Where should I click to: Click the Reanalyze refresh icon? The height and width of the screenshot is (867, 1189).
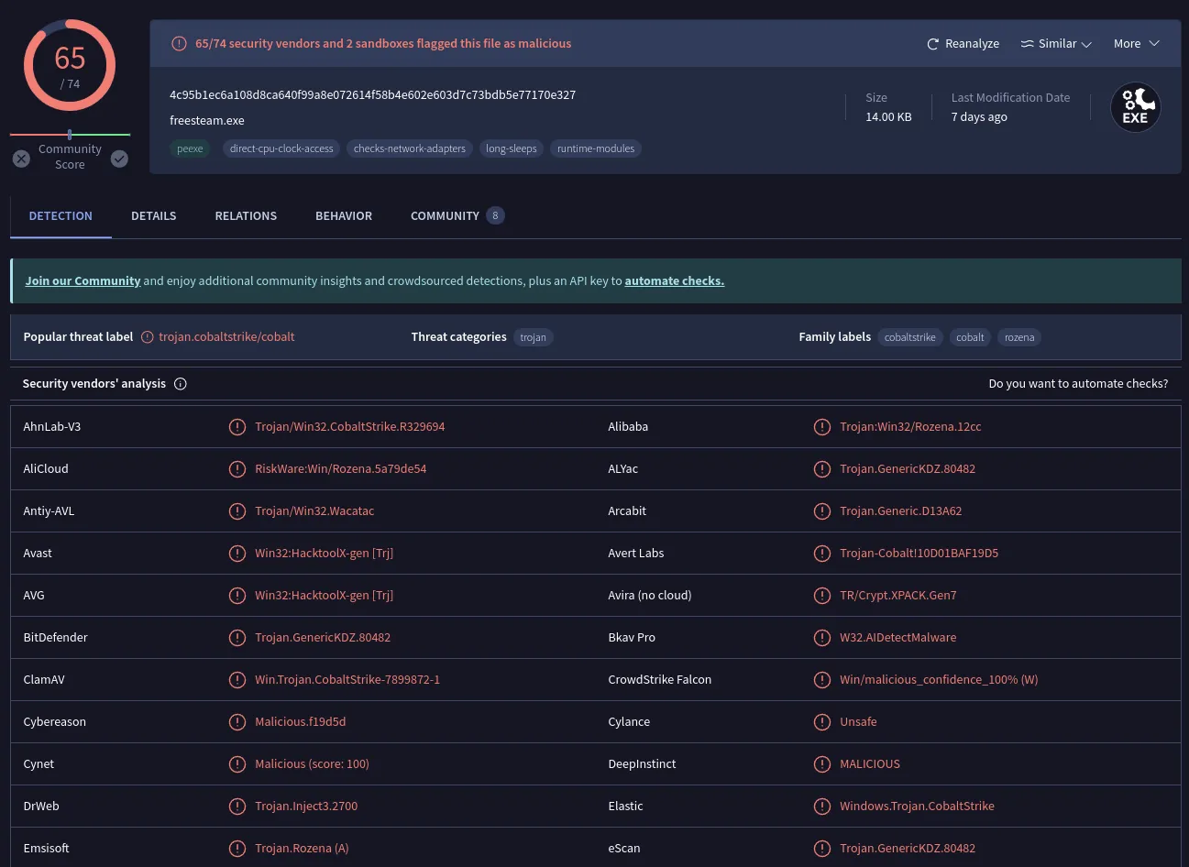[x=932, y=44]
